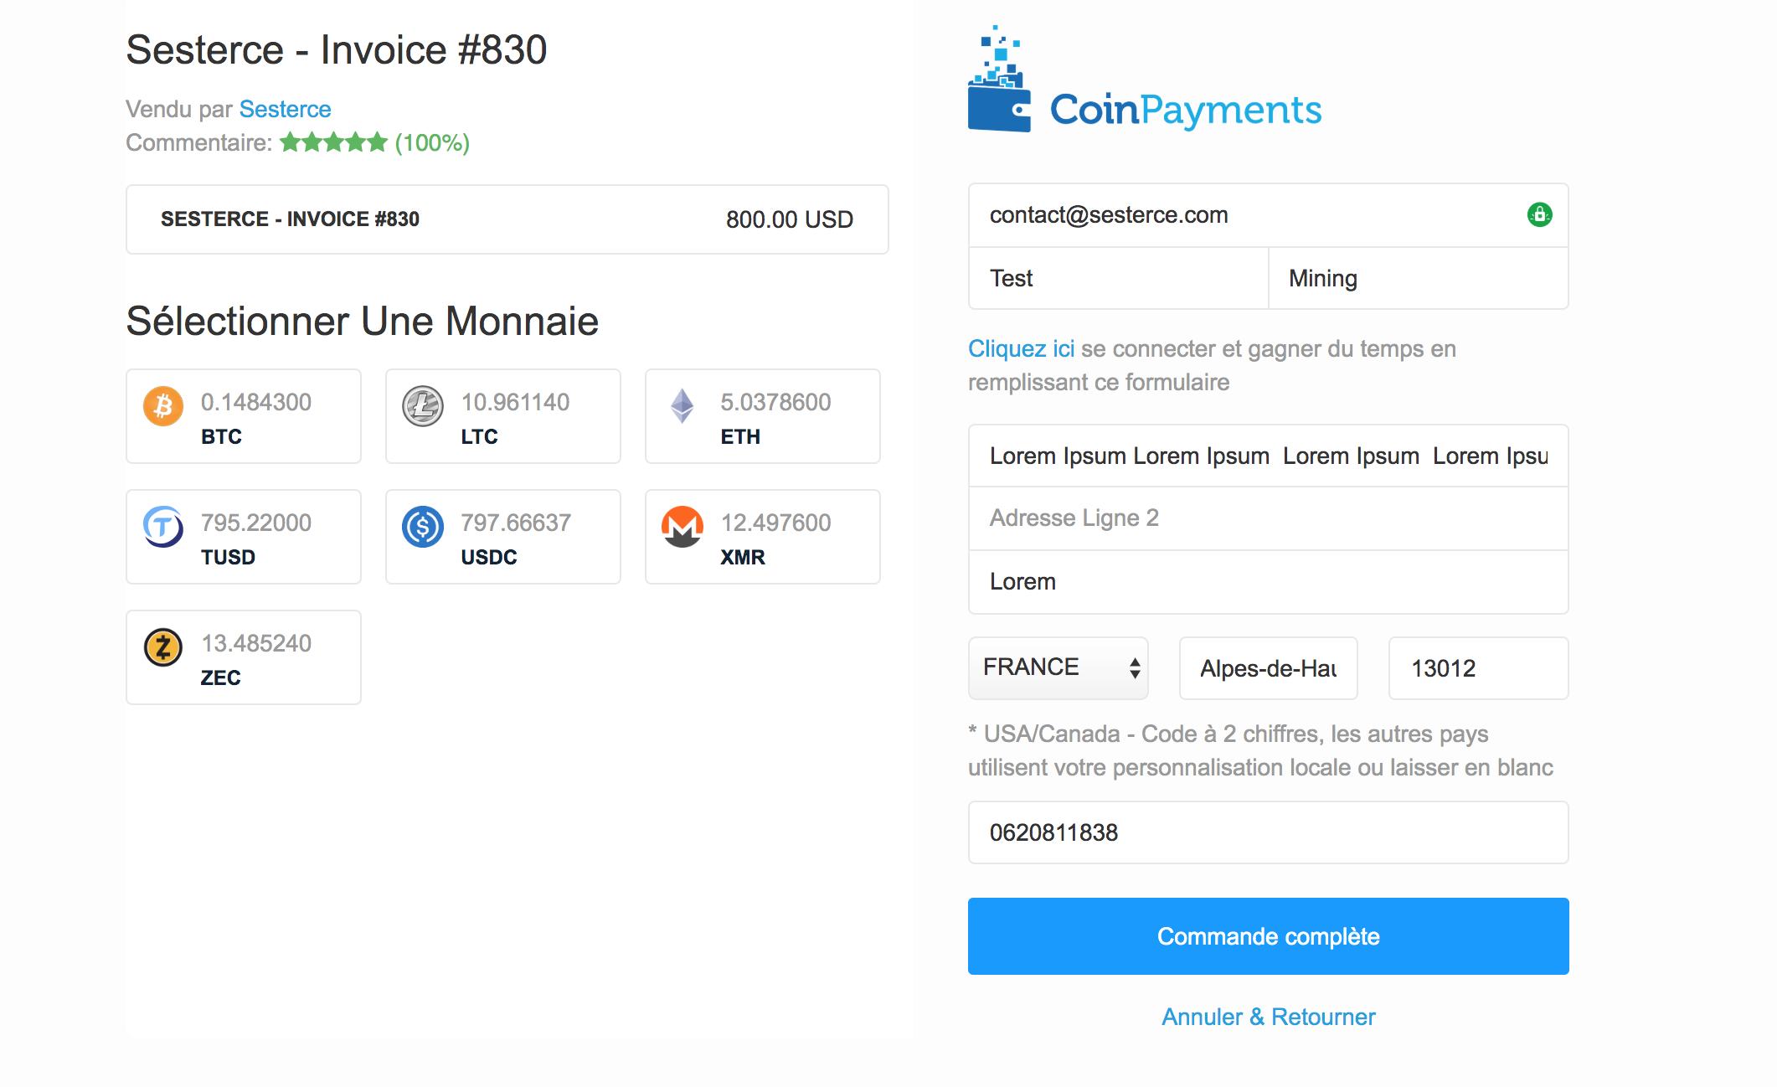Select the Bitcoin BTC coin icon
Image resolution: width=1777 pixels, height=1087 pixels.
point(163,406)
